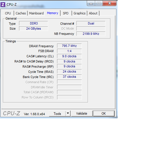Screen dimensions: 147x148
Task: Select the 24 clocks tRAS value
Action: tap(69, 71)
